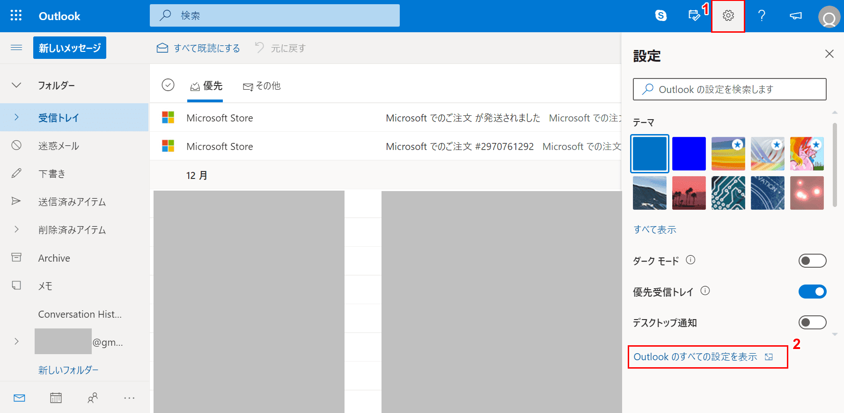Enable desktop notifications toggle
Viewport: 844px width, 413px height.
[812, 322]
